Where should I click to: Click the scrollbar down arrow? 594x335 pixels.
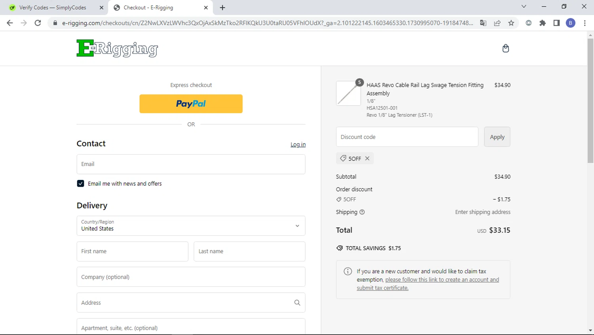(x=590, y=330)
